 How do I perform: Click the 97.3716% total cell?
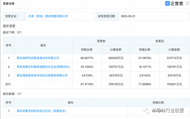[x=87, y=84]
